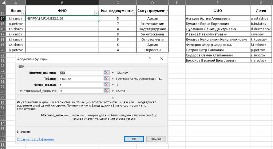The image size is (273, 149).
Task: Click range selector icon for Интервальный_просмотр field
Action: coord(106,91)
